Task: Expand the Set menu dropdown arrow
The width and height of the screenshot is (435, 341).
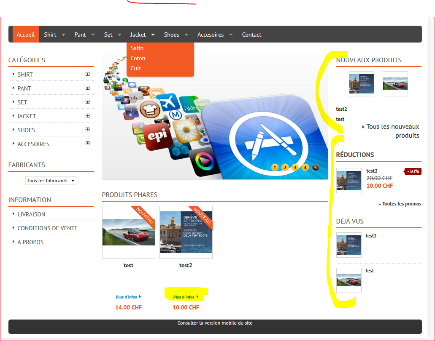Action: pos(119,35)
